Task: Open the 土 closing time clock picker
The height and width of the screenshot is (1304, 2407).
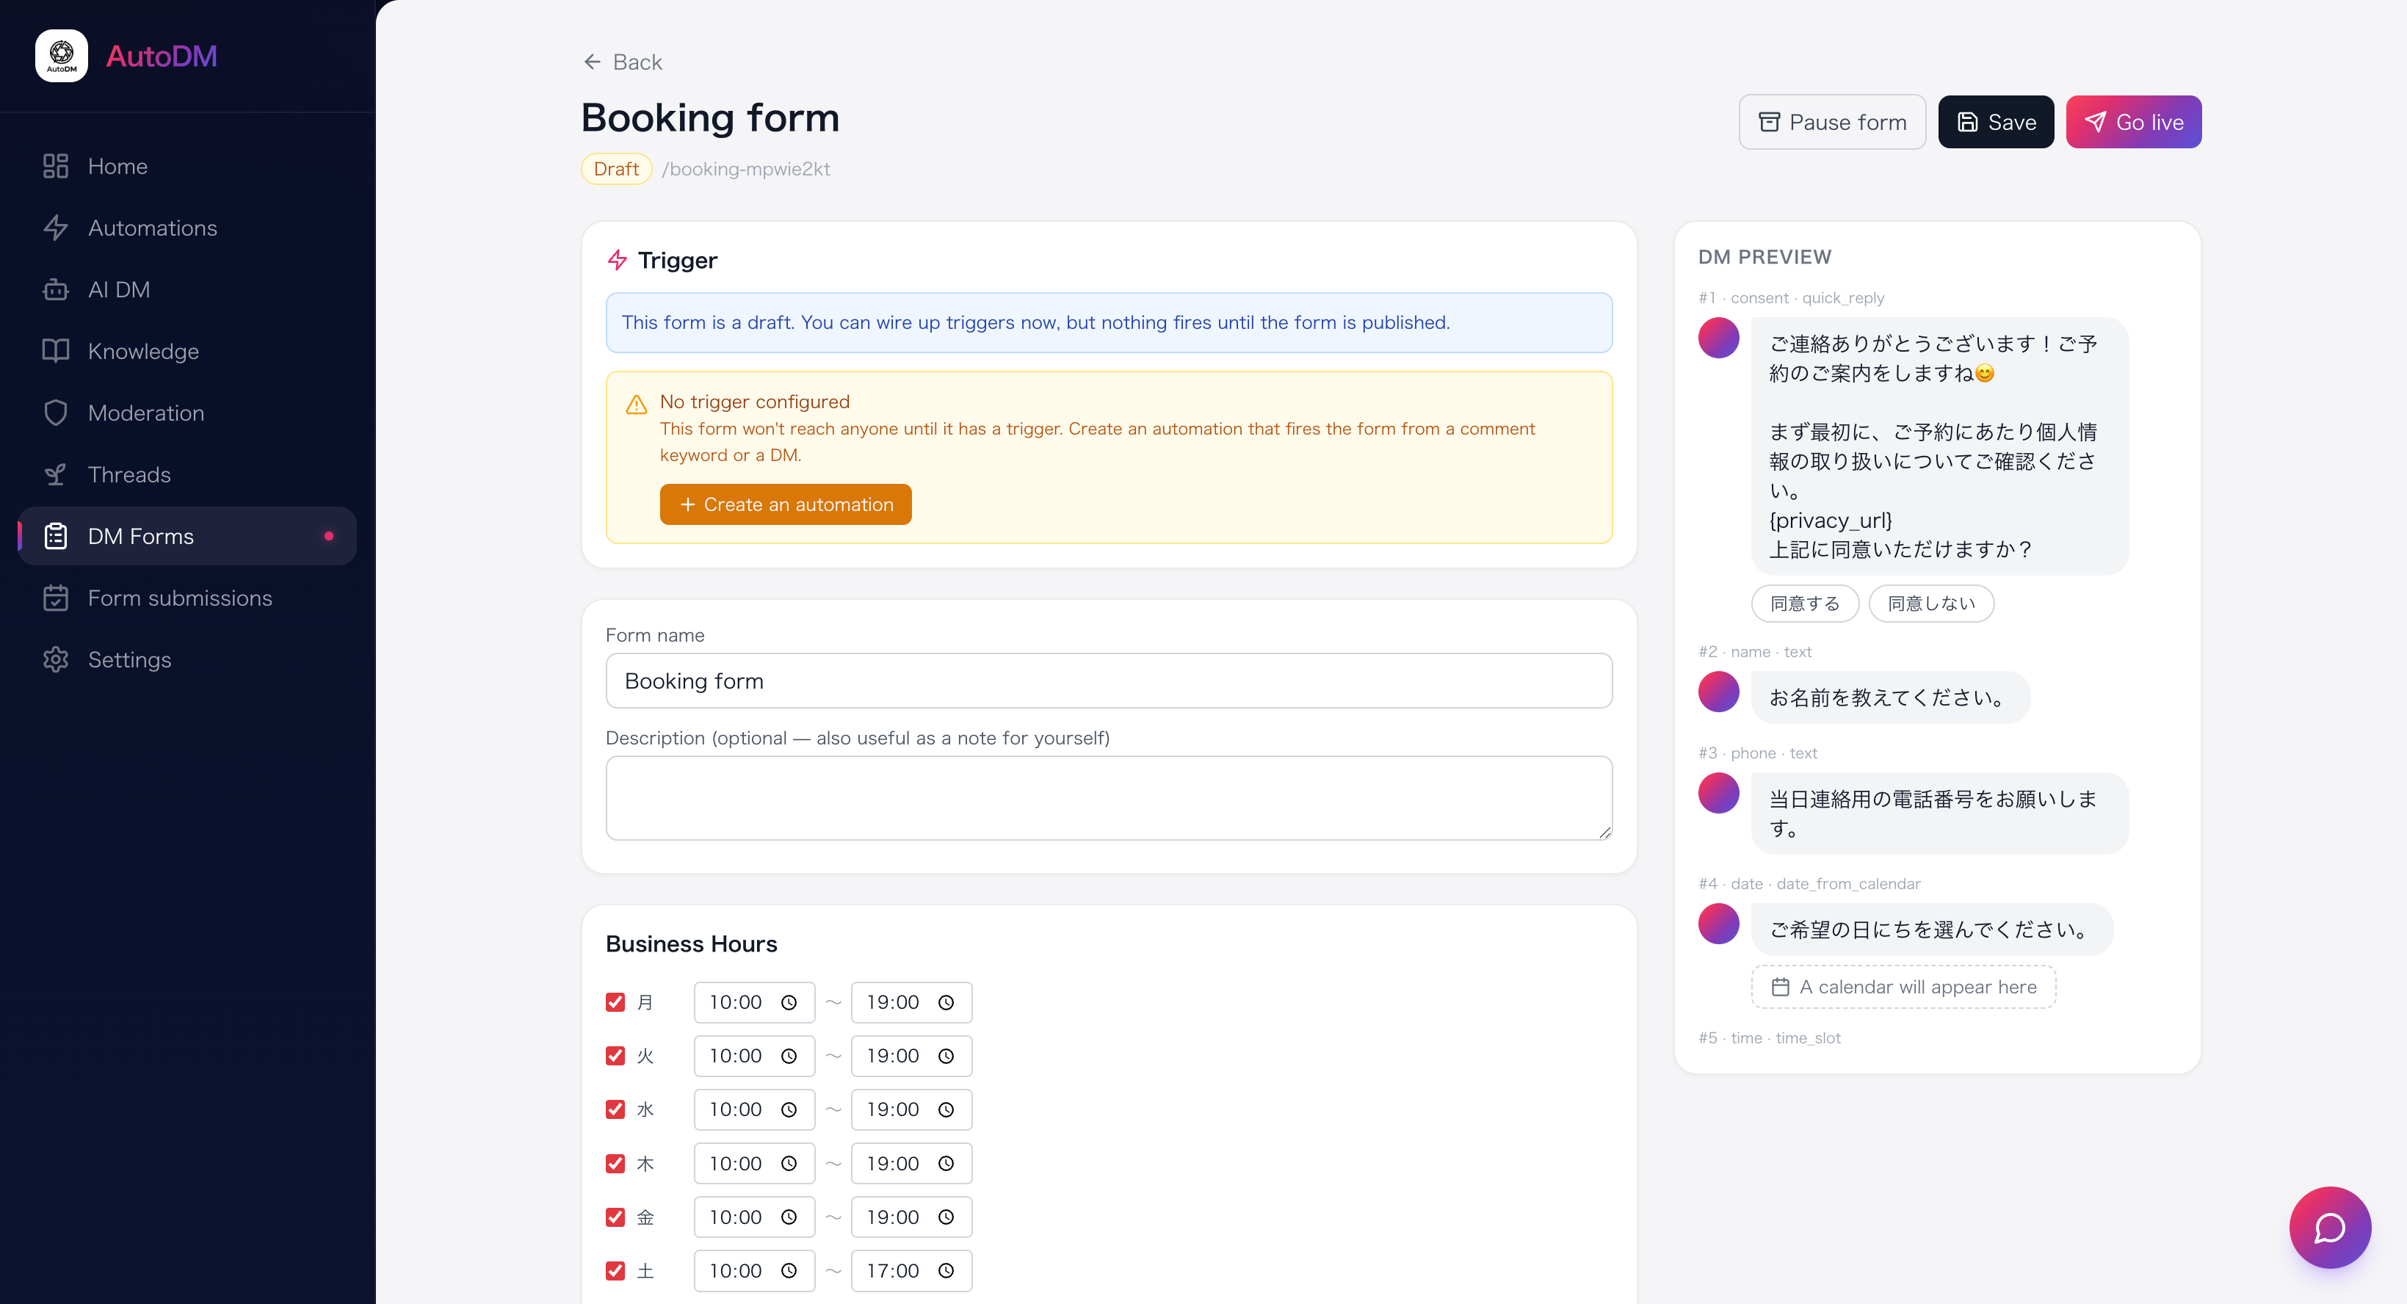Action: 946,1271
